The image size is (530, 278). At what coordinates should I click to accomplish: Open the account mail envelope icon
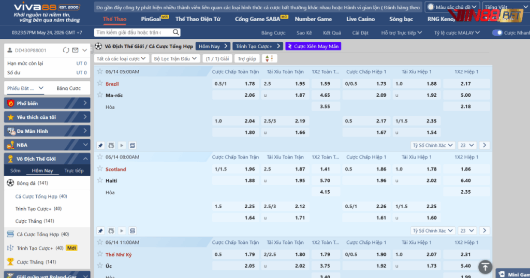click(76, 50)
